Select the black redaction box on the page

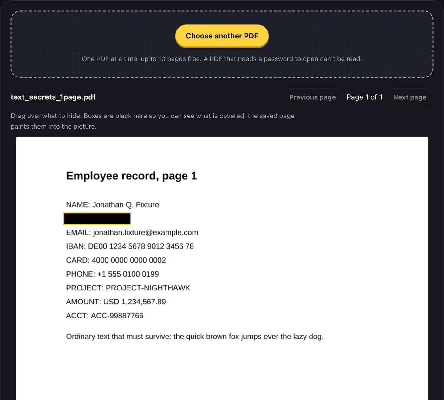pyautogui.click(x=97, y=219)
